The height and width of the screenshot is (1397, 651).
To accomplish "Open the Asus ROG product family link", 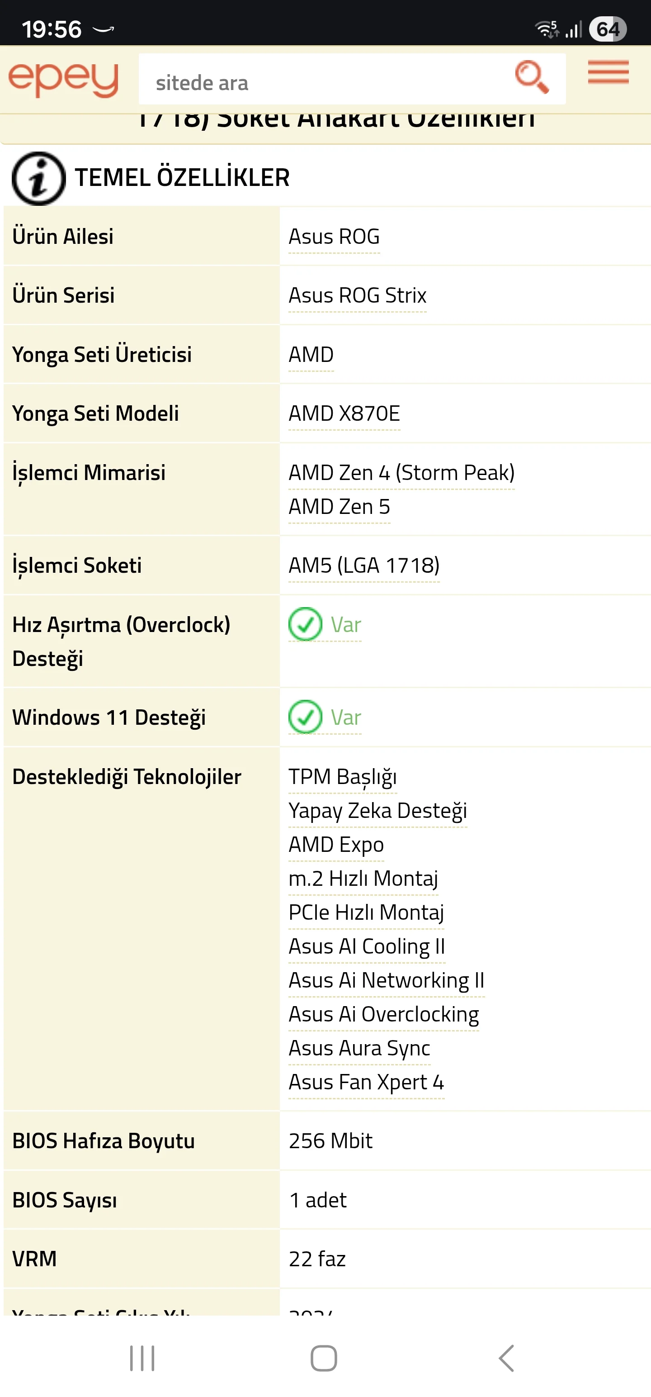I will tap(334, 237).
